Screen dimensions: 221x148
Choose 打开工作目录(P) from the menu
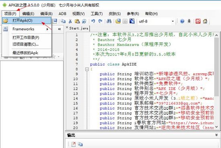coord(26,37)
